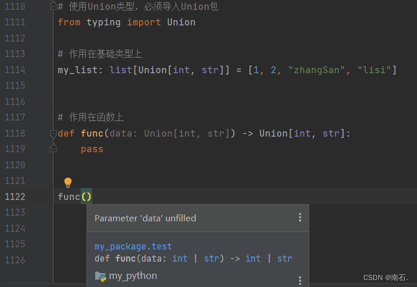Screen dimensions: 417x287
Task: Click line number 1118 in the gutter
Action: tap(15, 133)
